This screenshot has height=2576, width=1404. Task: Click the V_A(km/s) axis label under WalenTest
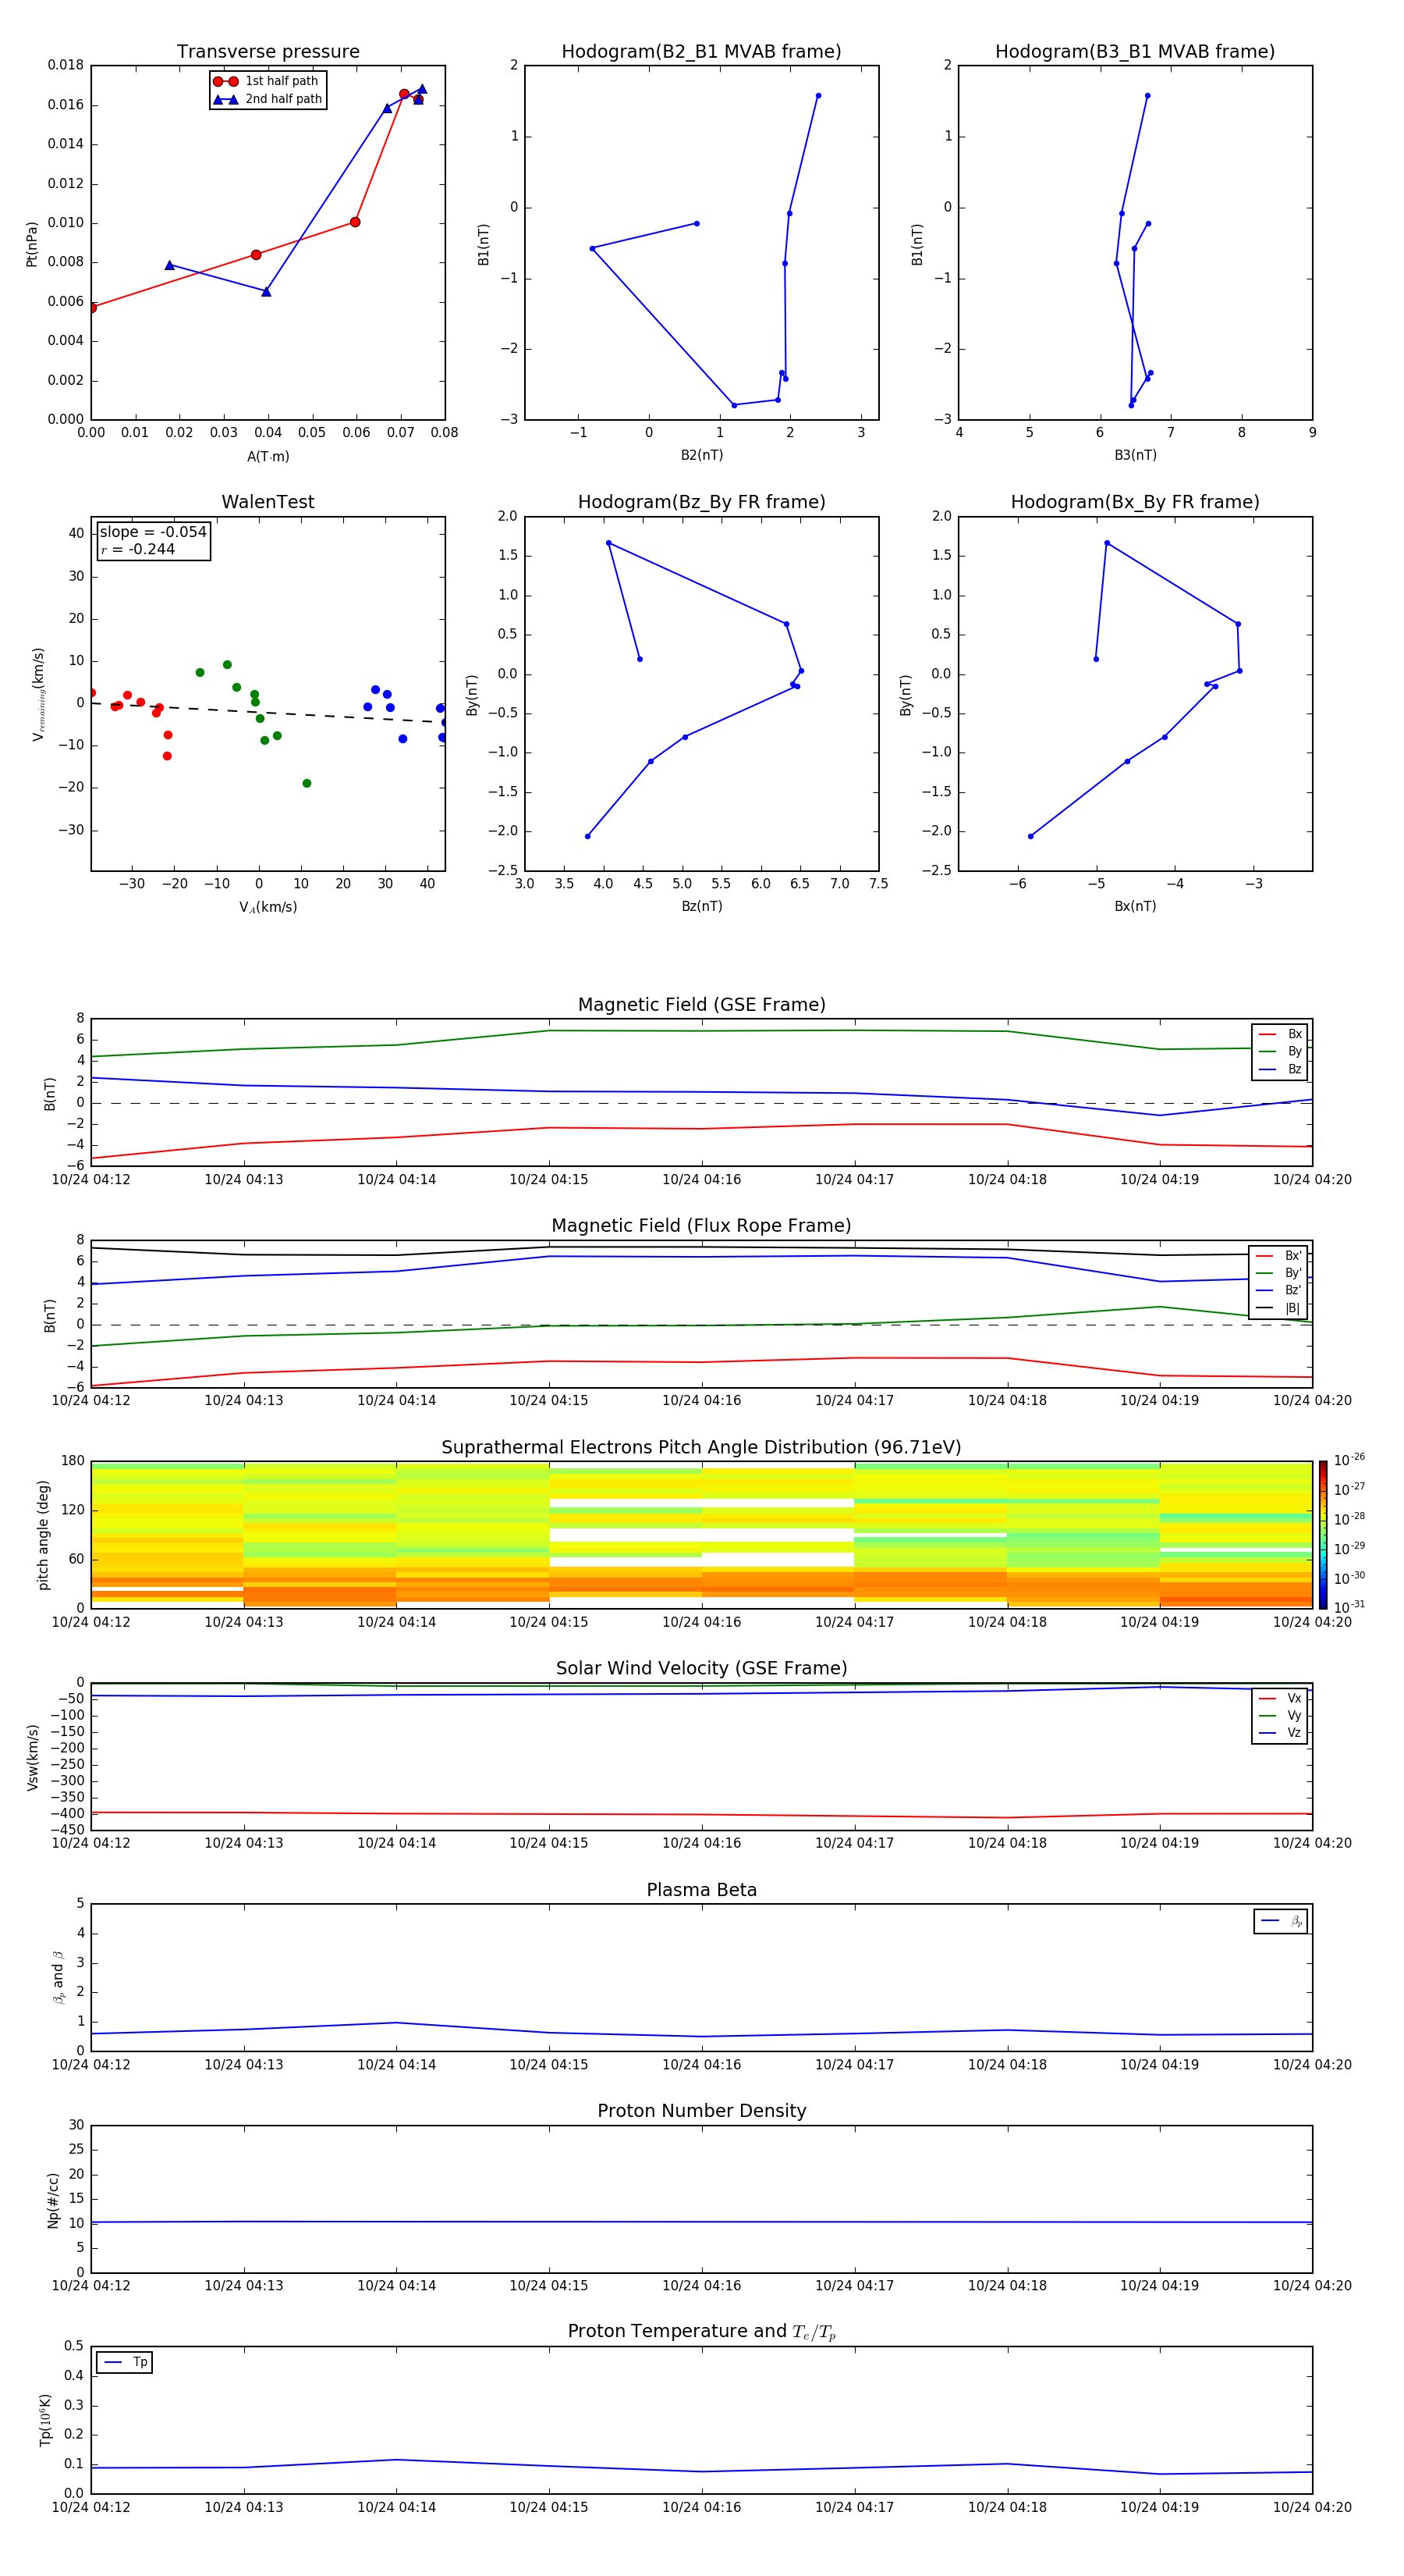coord(268,907)
